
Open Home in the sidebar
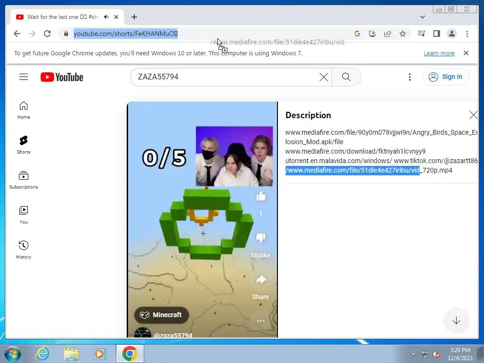tap(24, 110)
